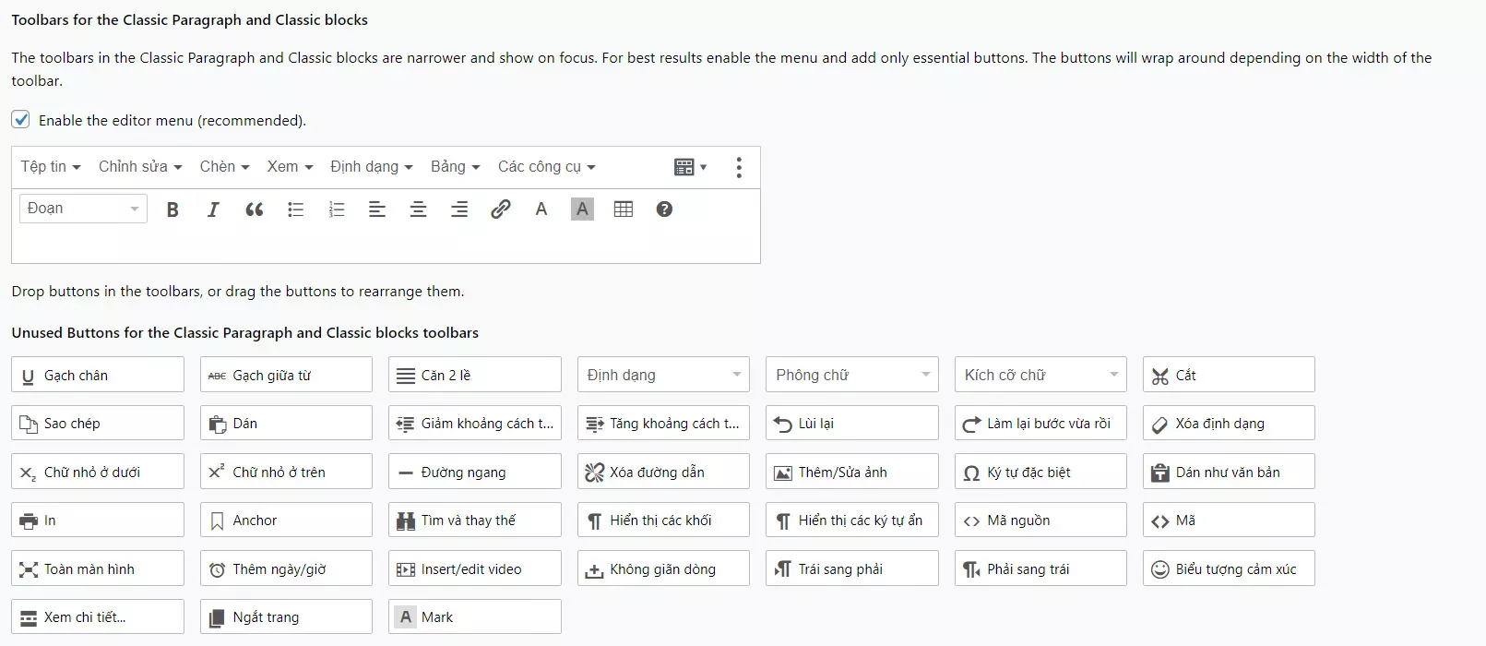Click the bulleted list icon

click(x=295, y=209)
